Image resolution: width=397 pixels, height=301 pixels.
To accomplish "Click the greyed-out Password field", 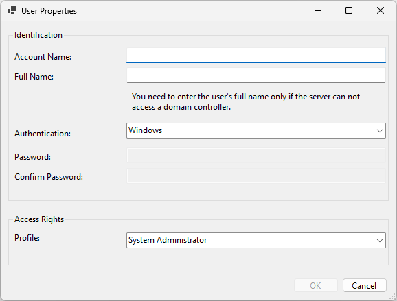I will 256,156.
